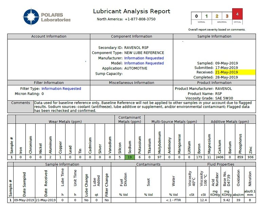This screenshot has width=259, height=204.
Task: Click the Fuel Dilution column header
Action: 123,182
